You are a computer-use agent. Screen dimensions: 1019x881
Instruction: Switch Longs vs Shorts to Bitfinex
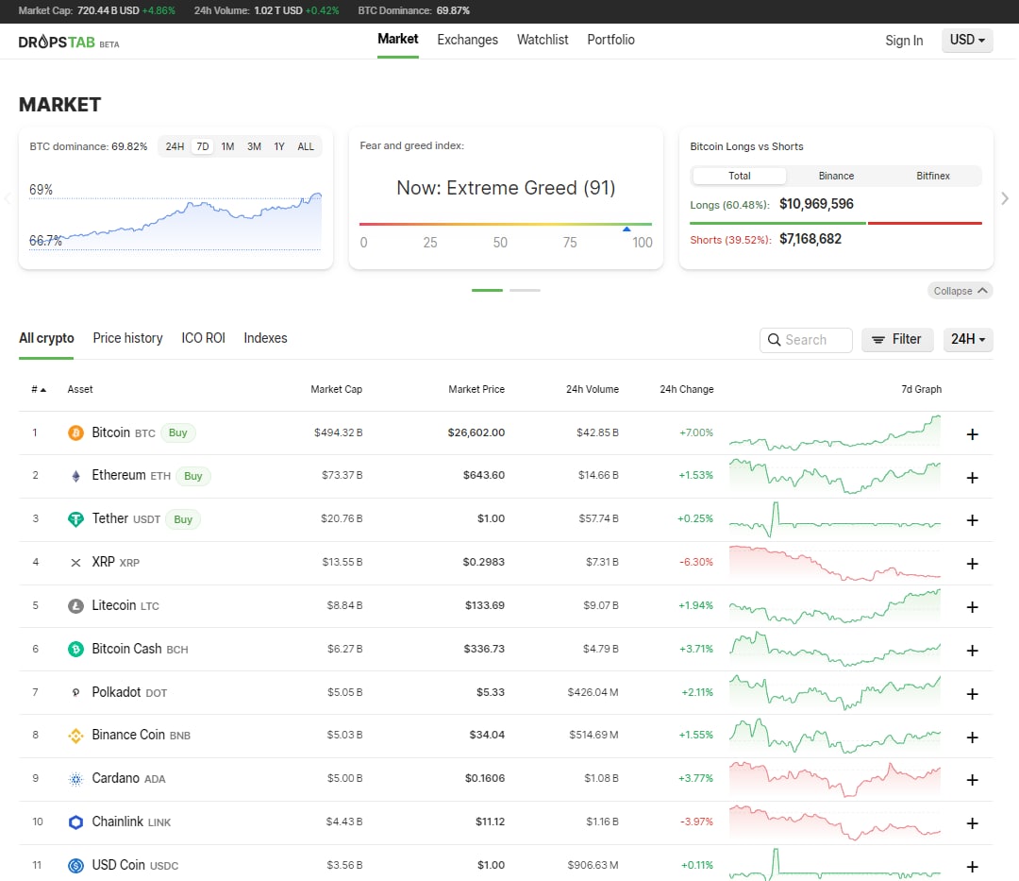(x=933, y=177)
